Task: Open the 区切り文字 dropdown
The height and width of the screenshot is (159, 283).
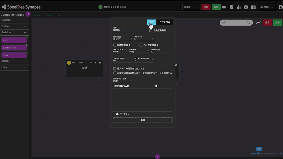Action: [x=123, y=39]
